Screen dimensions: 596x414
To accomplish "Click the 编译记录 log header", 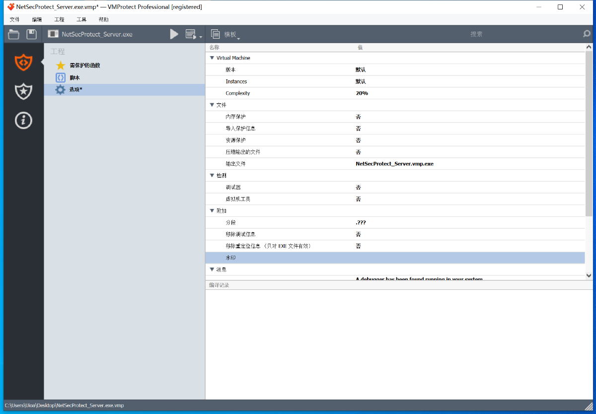I will (x=219, y=285).
